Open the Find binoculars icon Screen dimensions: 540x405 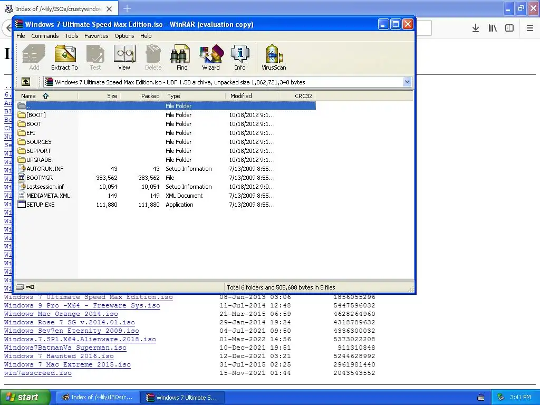[x=182, y=57]
